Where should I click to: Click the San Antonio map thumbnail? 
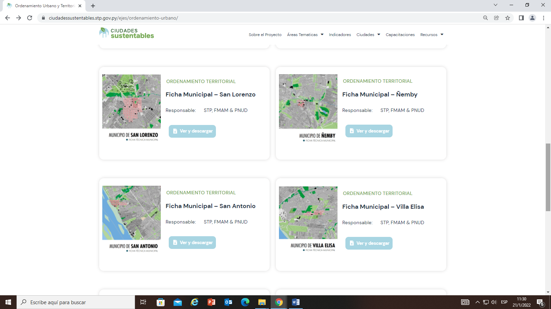point(132,213)
